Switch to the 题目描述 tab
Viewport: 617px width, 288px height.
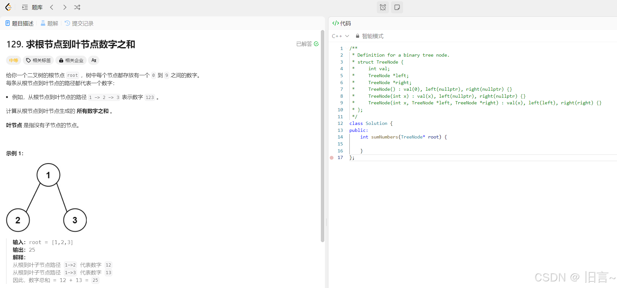pos(19,23)
